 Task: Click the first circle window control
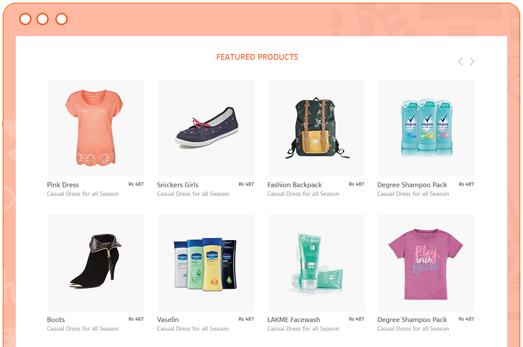tap(25, 19)
